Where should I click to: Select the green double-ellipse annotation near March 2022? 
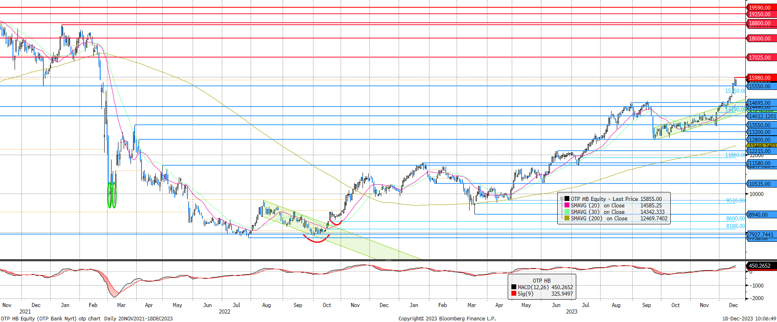pos(112,195)
